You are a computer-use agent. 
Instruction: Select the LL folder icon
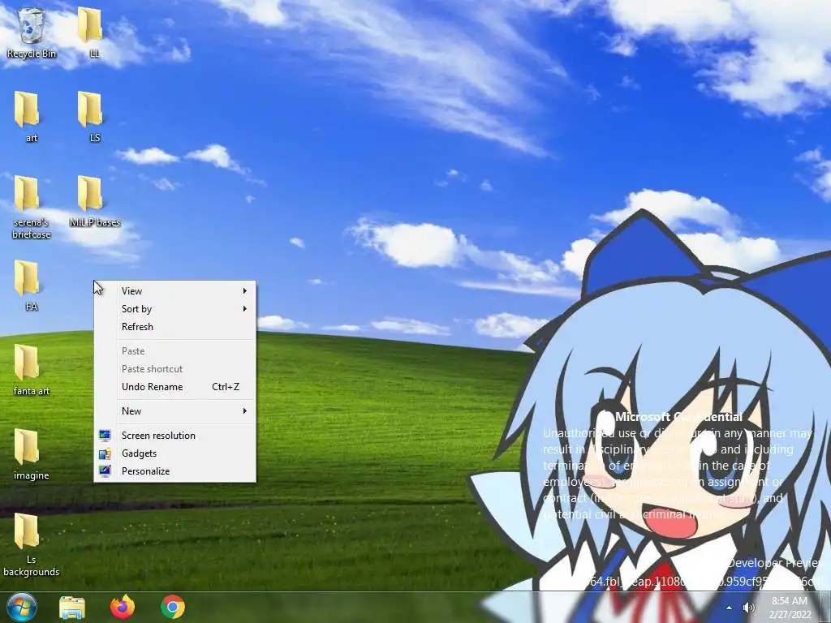[x=90, y=32]
